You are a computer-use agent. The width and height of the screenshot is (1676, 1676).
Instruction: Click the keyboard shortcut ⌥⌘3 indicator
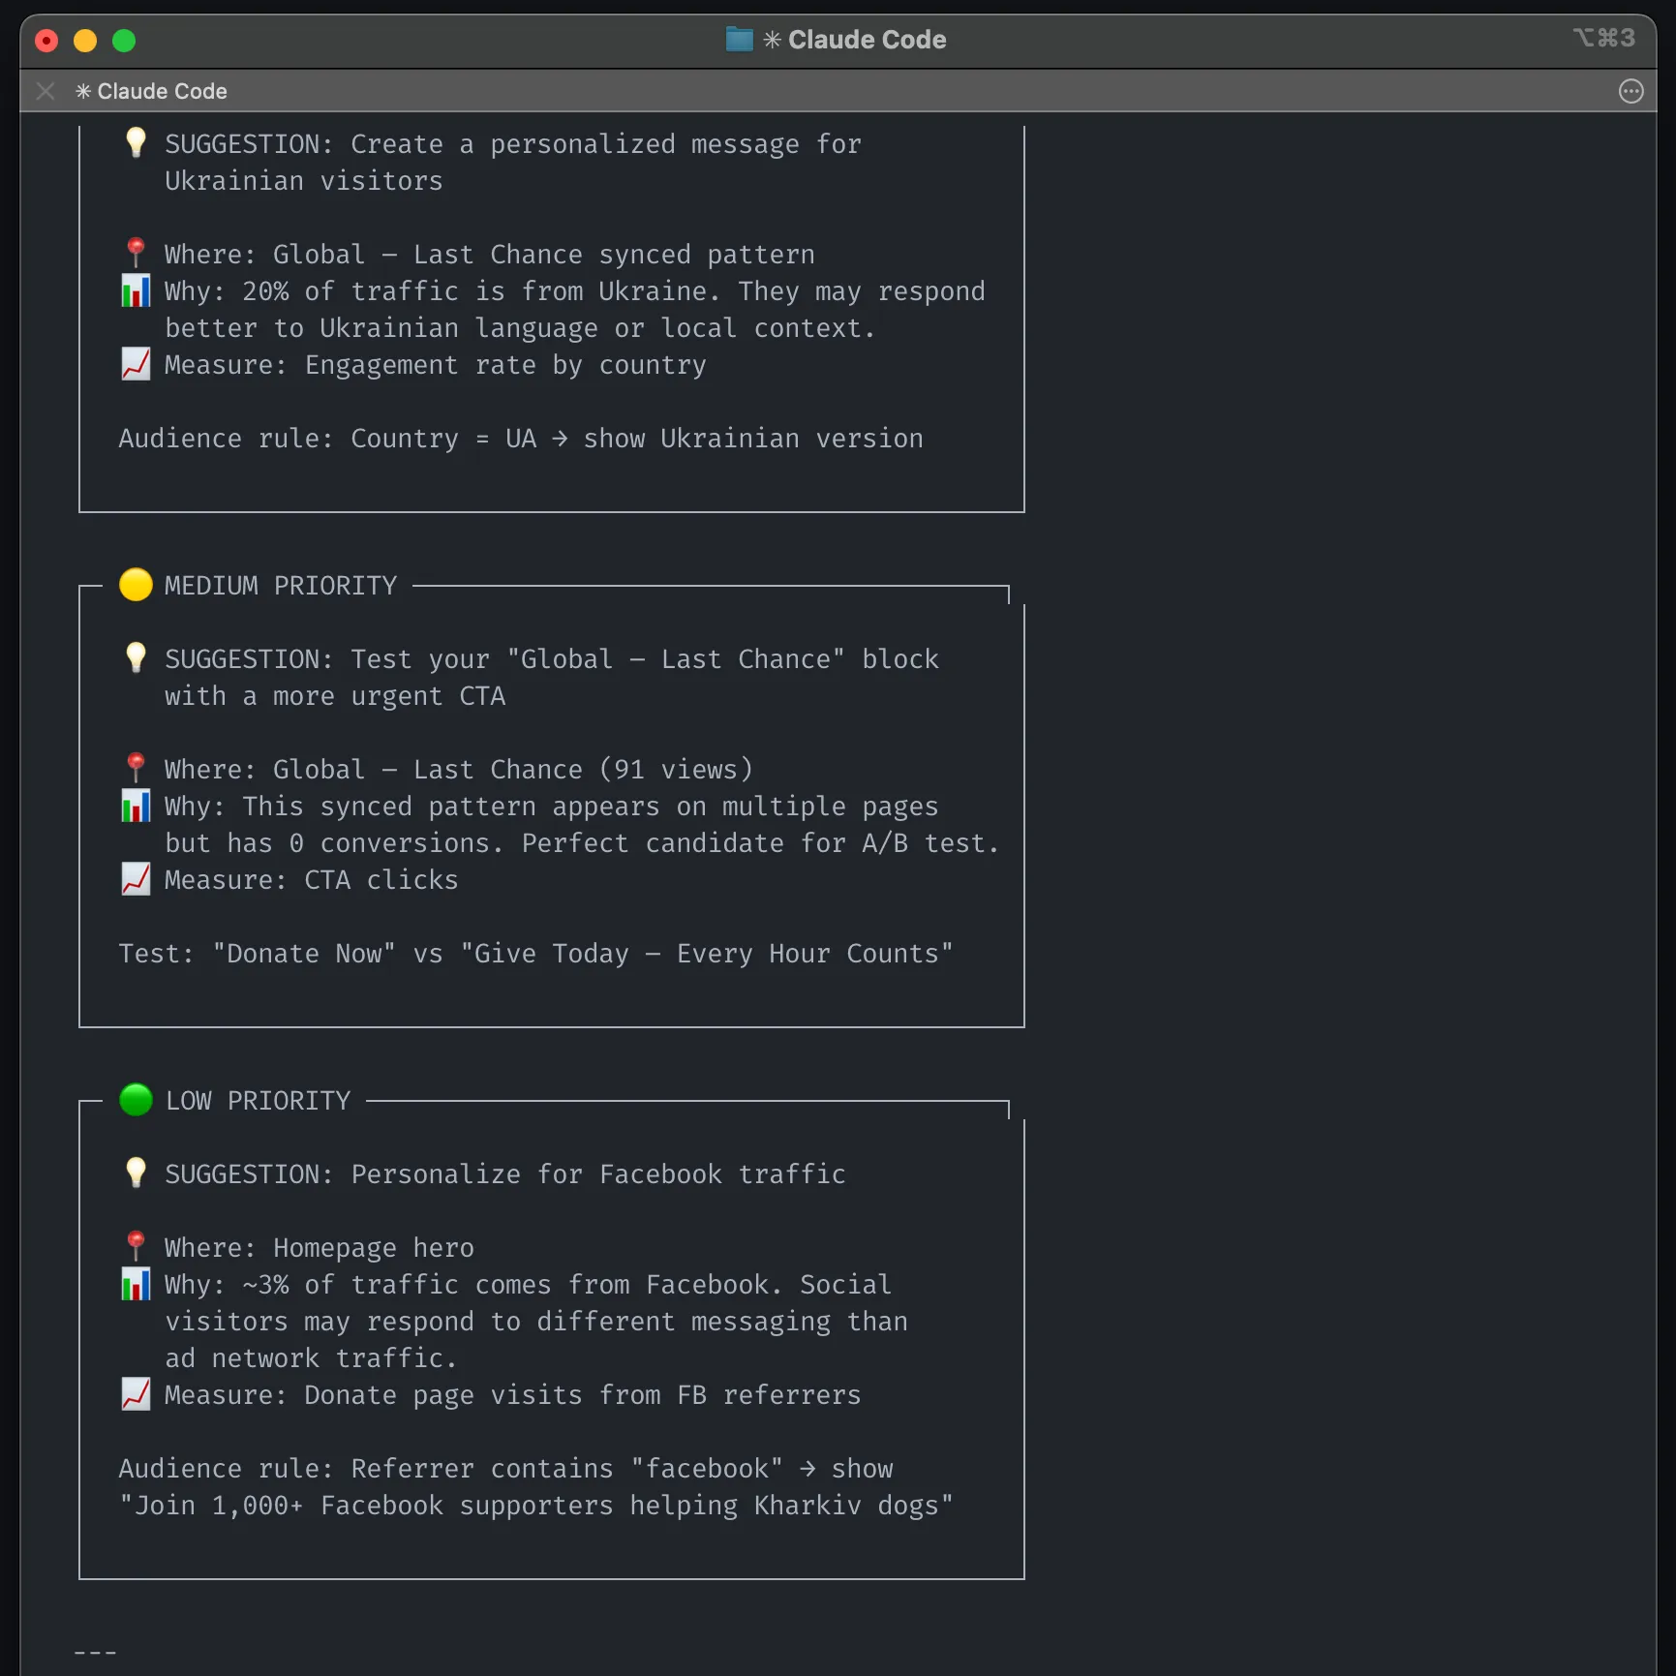tap(1604, 38)
